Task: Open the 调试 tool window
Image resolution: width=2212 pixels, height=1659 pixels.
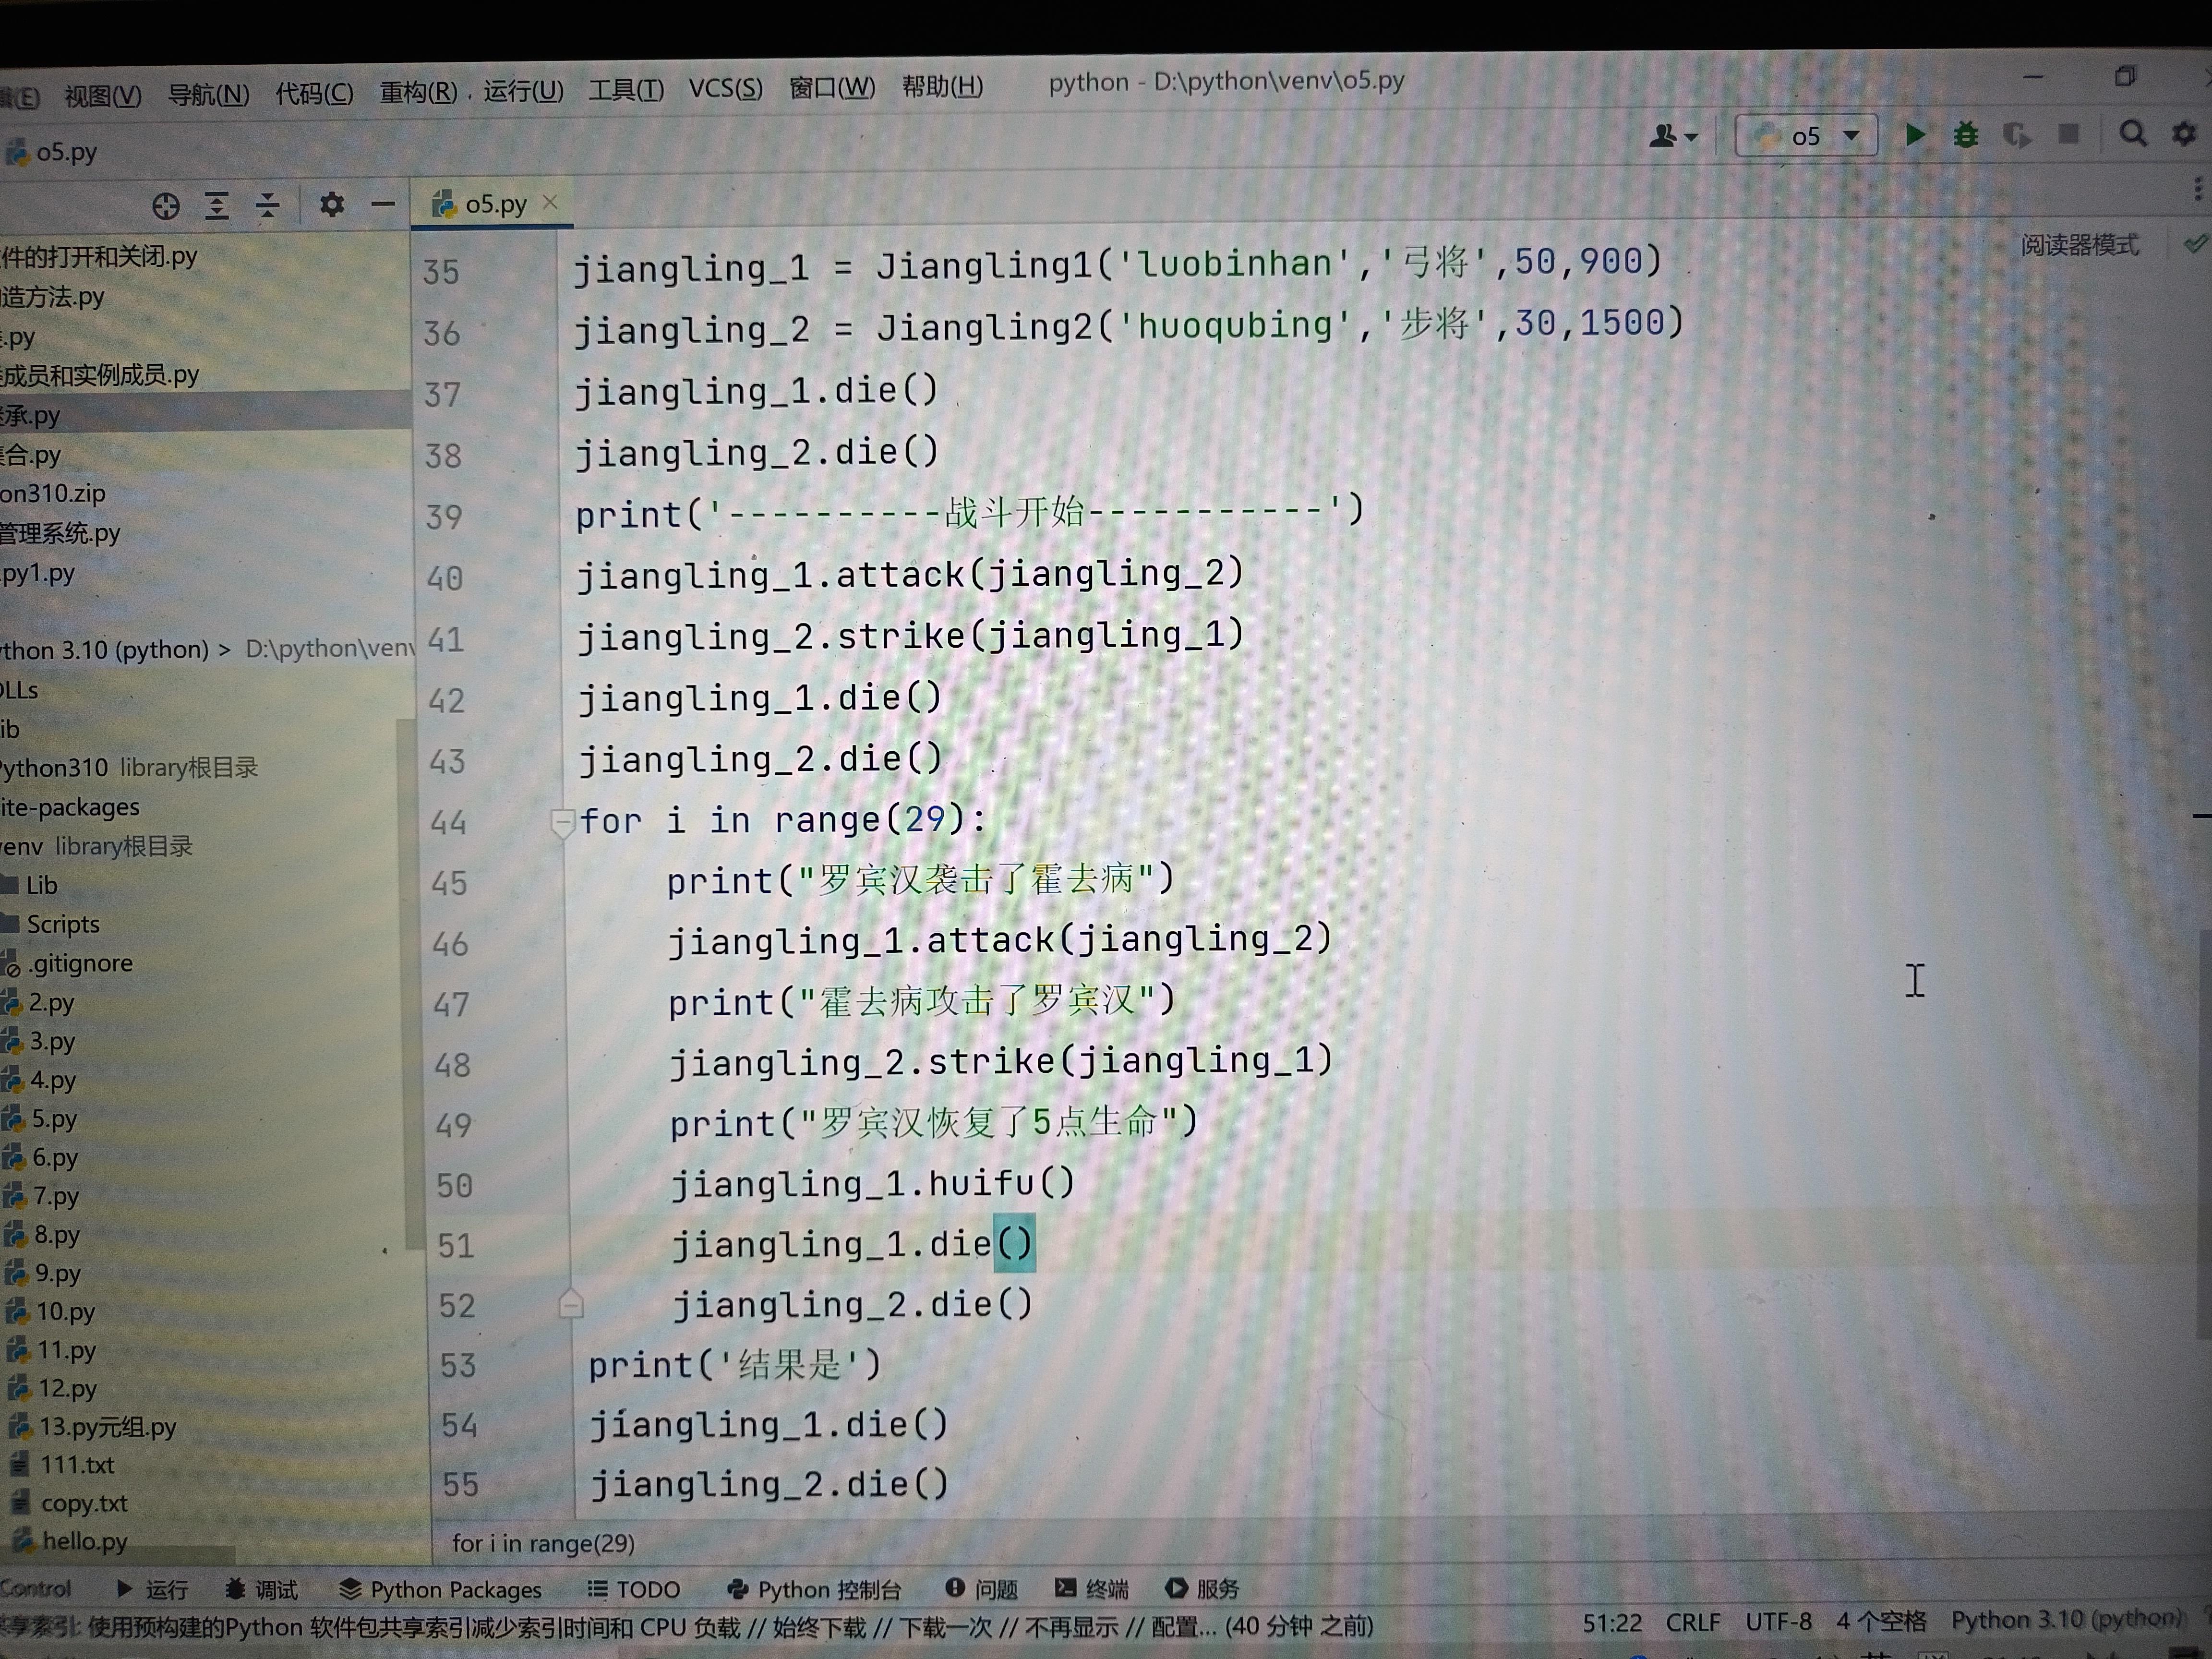Action: [x=262, y=1589]
